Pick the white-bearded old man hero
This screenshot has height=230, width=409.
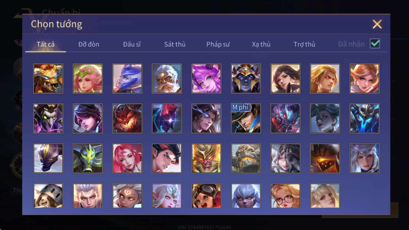pyautogui.click(x=167, y=78)
